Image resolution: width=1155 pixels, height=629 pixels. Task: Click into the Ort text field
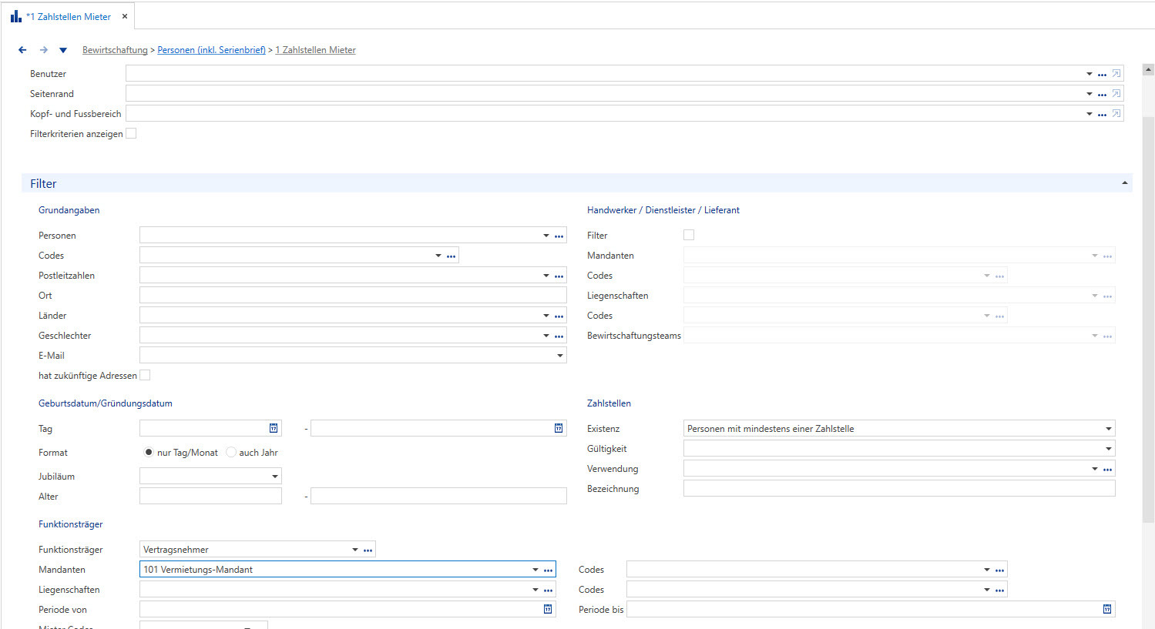tap(353, 295)
